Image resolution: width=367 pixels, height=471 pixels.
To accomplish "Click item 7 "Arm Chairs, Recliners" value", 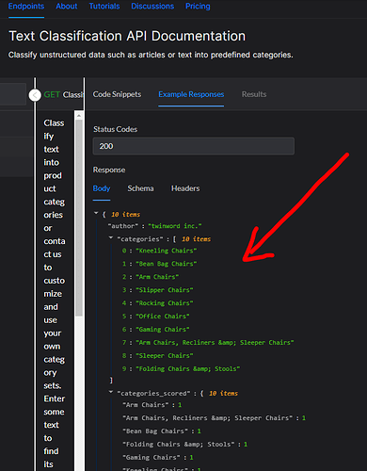I will tap(215, 343).
